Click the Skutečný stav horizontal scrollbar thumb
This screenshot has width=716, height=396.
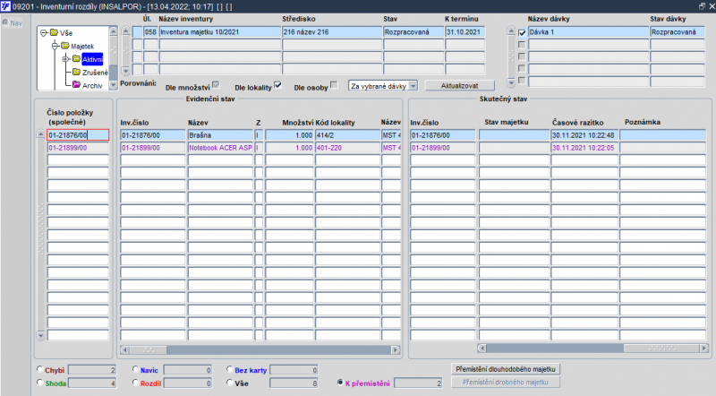(x=661, y=349)
